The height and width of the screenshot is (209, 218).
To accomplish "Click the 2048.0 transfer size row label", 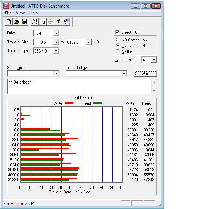I will point(14,170).
